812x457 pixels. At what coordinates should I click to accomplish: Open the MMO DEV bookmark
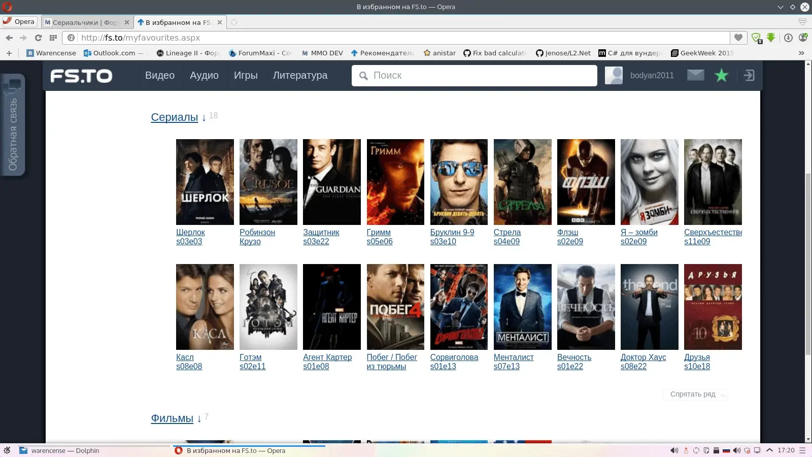[322, 53]
